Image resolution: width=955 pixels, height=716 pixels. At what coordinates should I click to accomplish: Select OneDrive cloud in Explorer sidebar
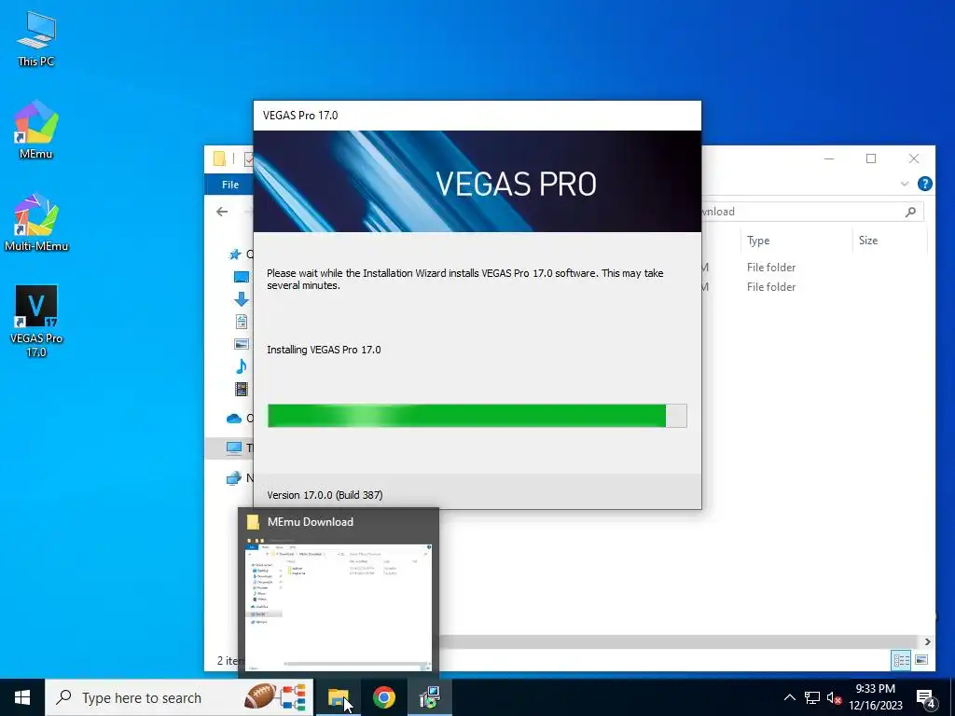click(234, 419)
